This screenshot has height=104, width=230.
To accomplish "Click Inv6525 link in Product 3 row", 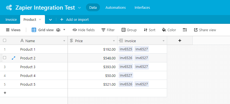I will click(x=126, y=67).
